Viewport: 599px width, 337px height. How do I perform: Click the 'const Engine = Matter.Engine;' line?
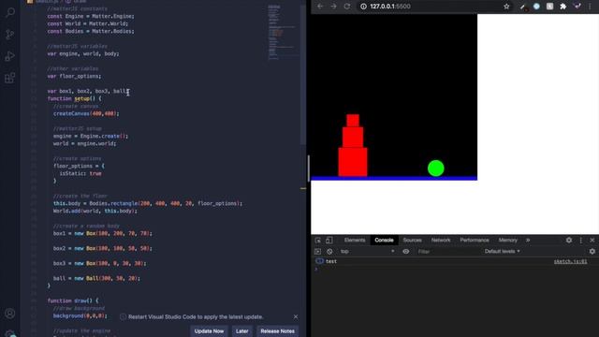(91, 16)
